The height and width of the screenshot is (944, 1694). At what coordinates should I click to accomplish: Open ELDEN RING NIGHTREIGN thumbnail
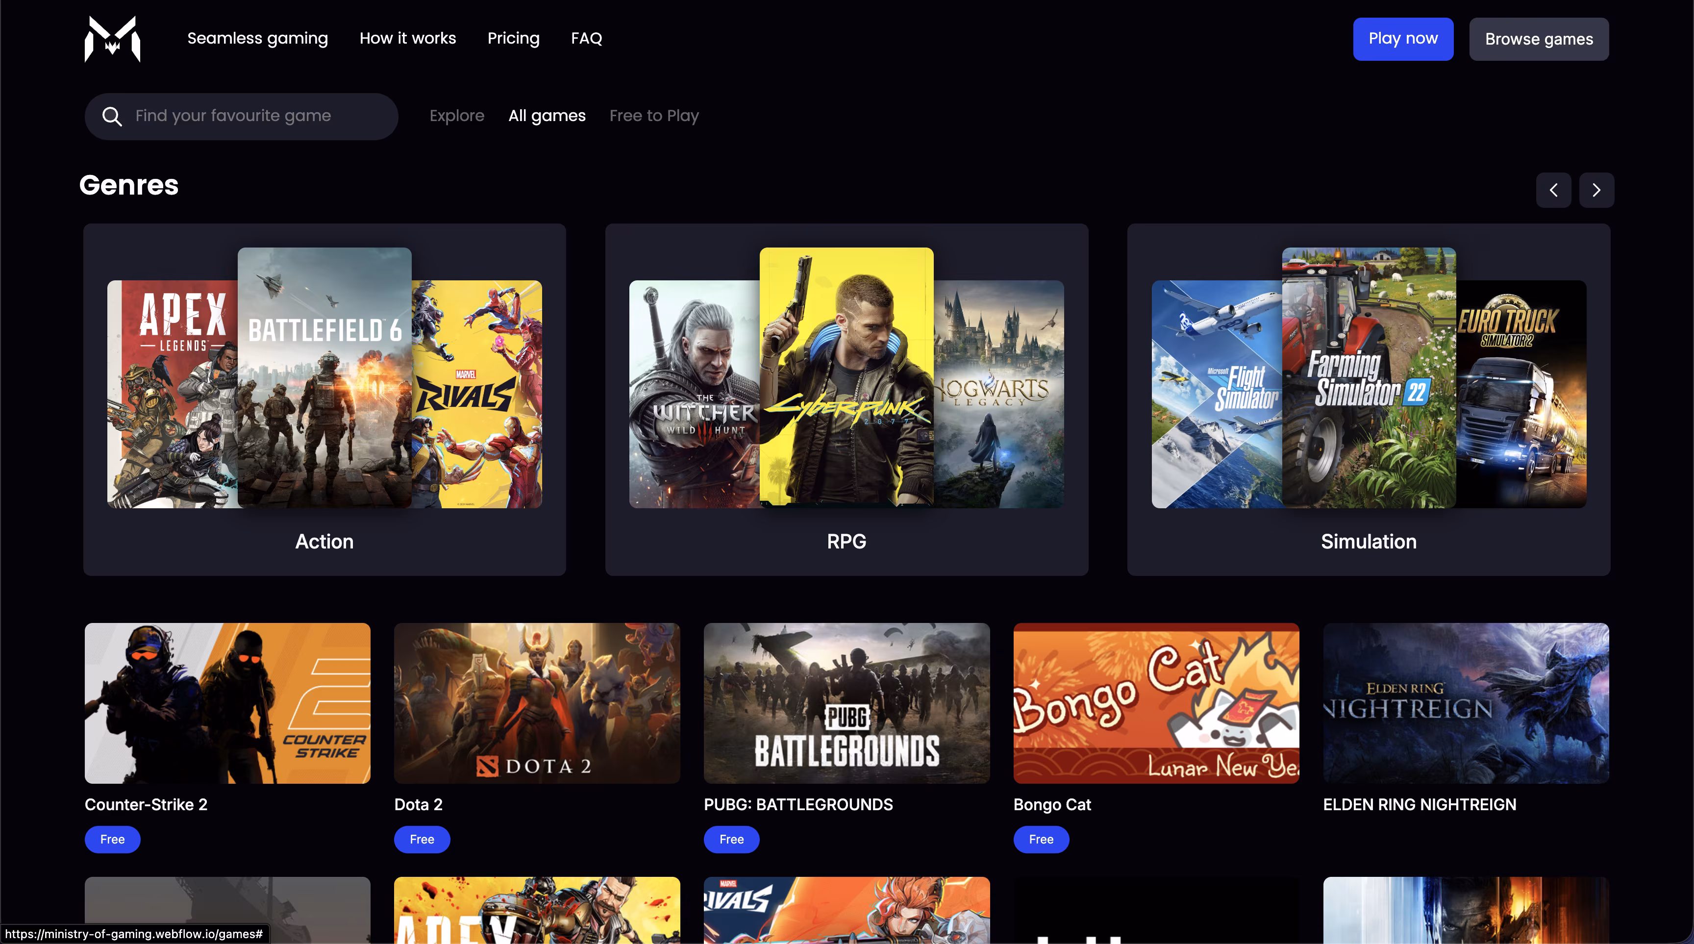1466,703
